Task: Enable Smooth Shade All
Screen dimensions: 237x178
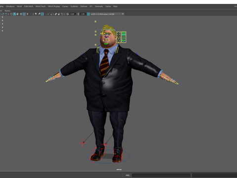Action: (14, 14)
